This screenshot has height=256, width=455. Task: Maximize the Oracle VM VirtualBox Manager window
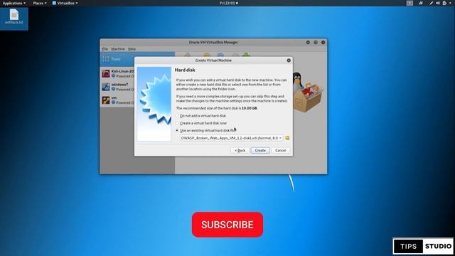tap(316, 43)
